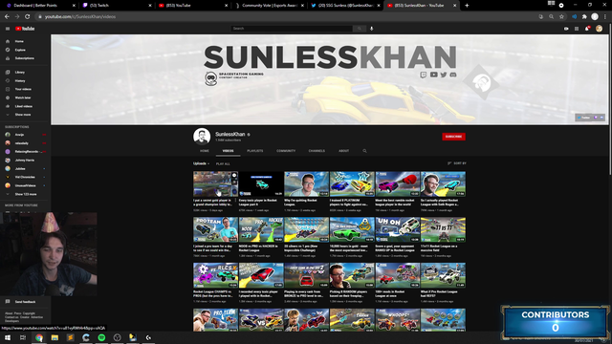Screen dimensions: 612x344
Task: Click the Twitter icon on channel banner
Action: click(444, 75)
